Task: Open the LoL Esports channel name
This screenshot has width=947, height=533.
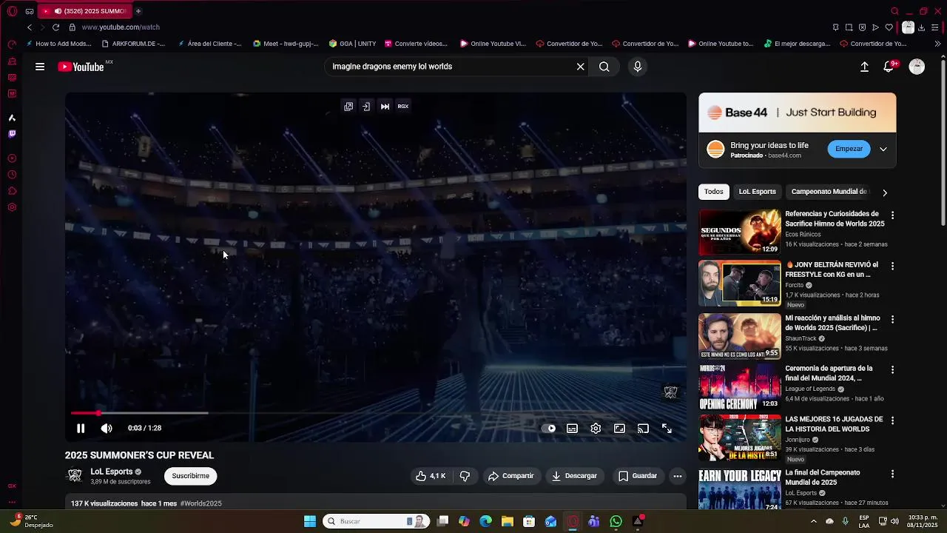Action: pos(112,472)
